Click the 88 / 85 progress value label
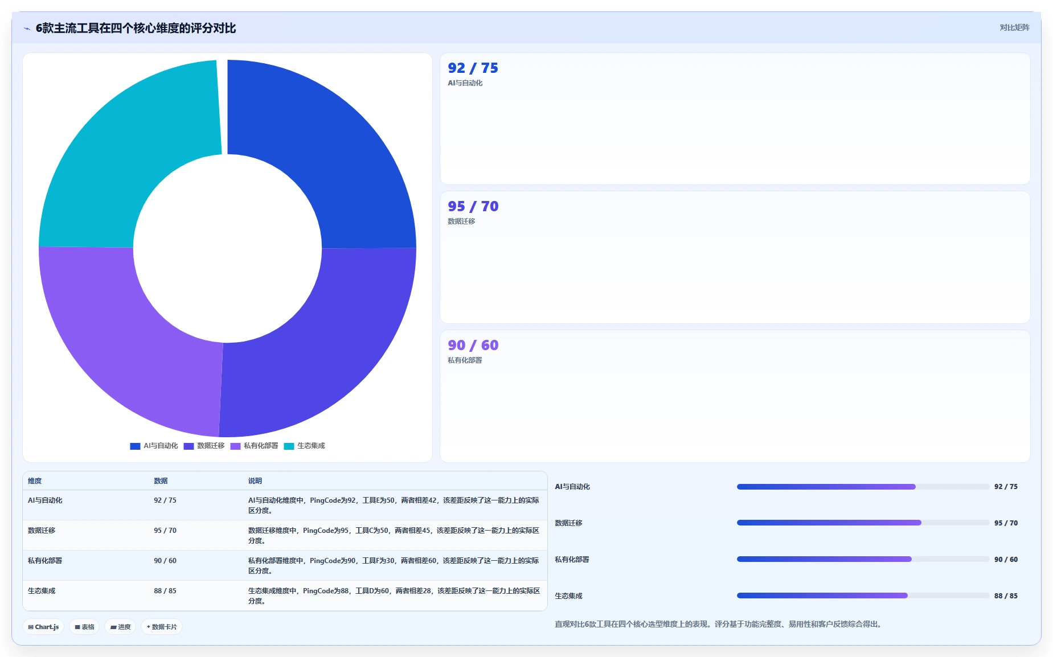 [1006, 596]
